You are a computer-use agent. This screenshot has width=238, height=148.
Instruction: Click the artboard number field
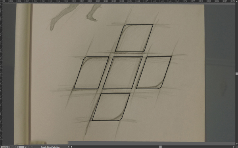click(21, 147)
